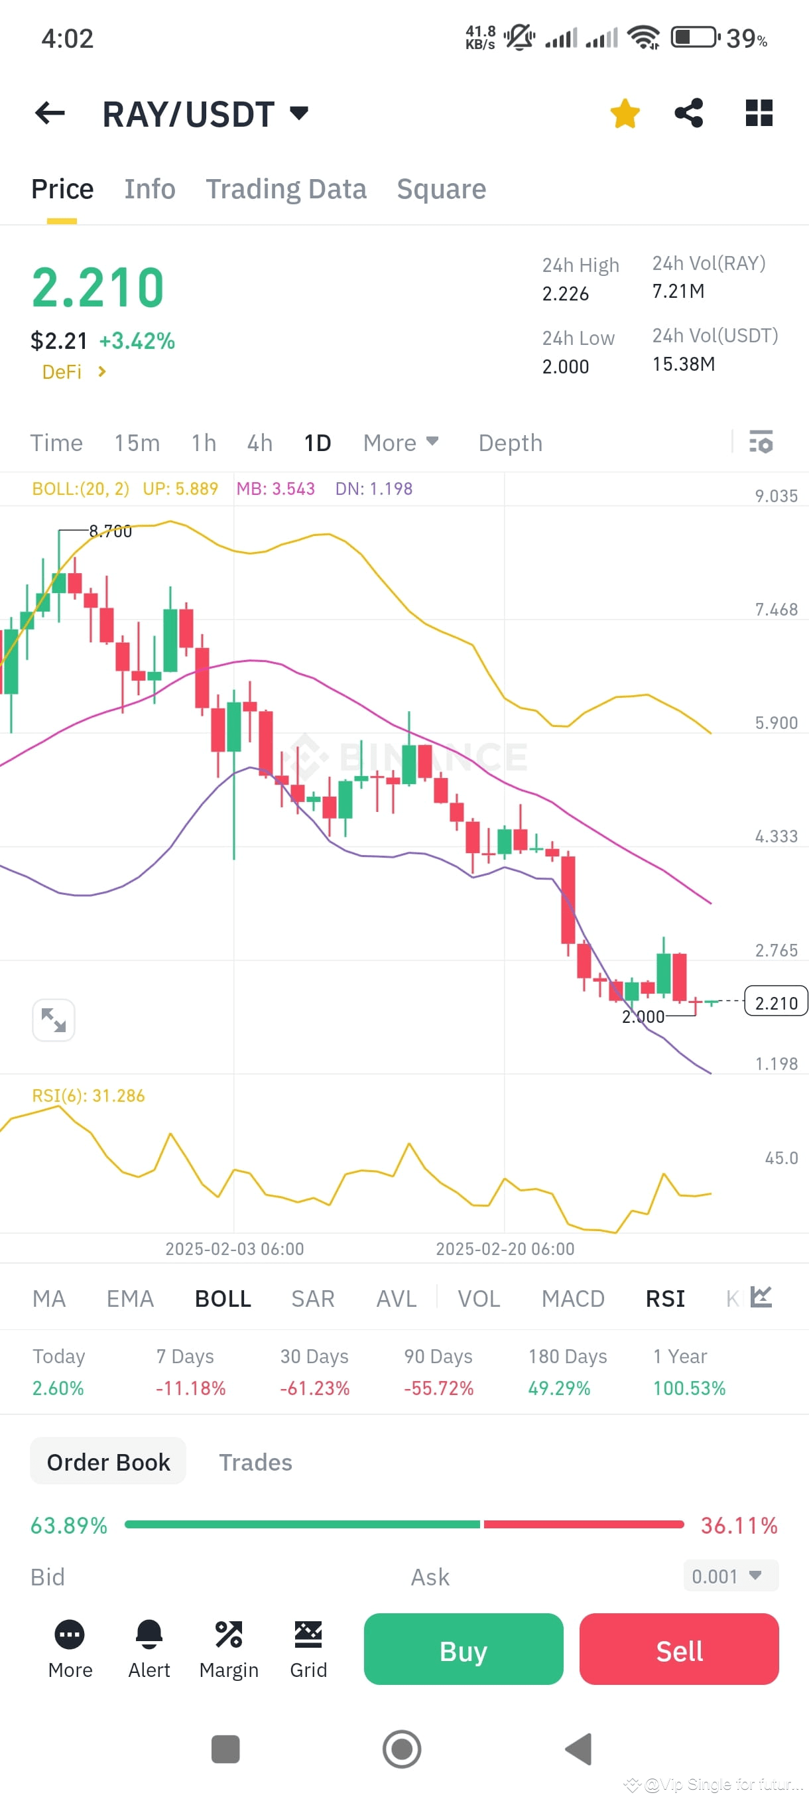809x1799 pixels.
Task: Switch to the Trading Data tab
Action: pos(286,188)
